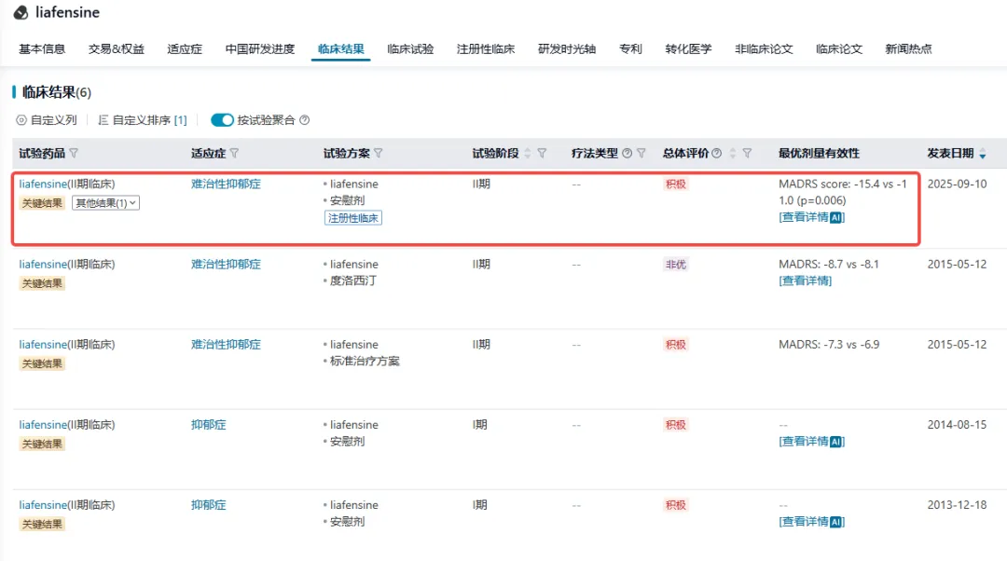Image resolution: width=1007 pixels, height=561 pixels.
Task: Filter the 适应症 column
Action: 234,154
